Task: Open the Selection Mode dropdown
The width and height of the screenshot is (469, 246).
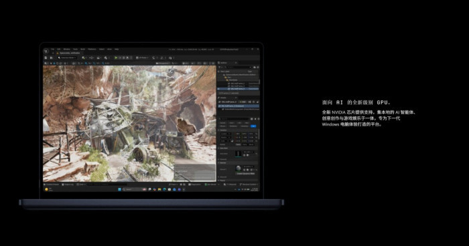Action: point(67,57)
